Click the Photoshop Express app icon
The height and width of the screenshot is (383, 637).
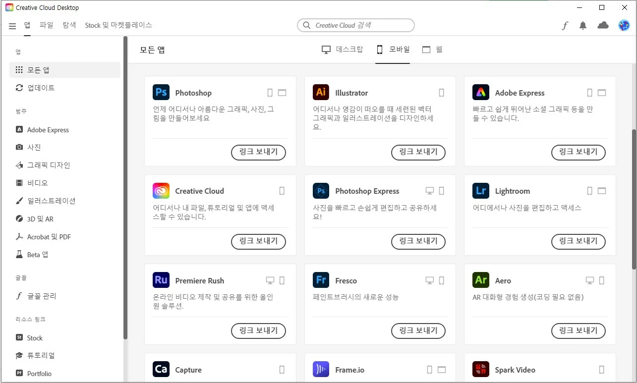coord(321,191)
